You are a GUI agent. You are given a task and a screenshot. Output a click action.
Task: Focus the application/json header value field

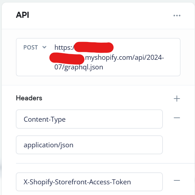[89, 145]
